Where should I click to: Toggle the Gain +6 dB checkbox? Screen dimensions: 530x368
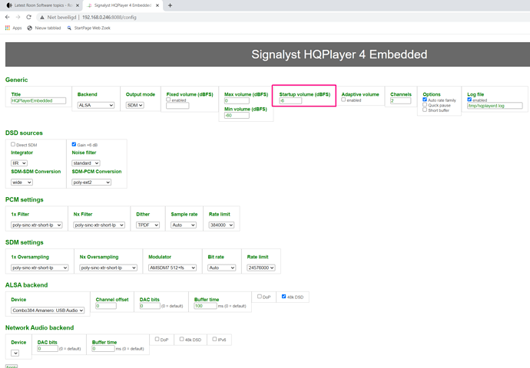pyautogui.click(x=74, y=144)
